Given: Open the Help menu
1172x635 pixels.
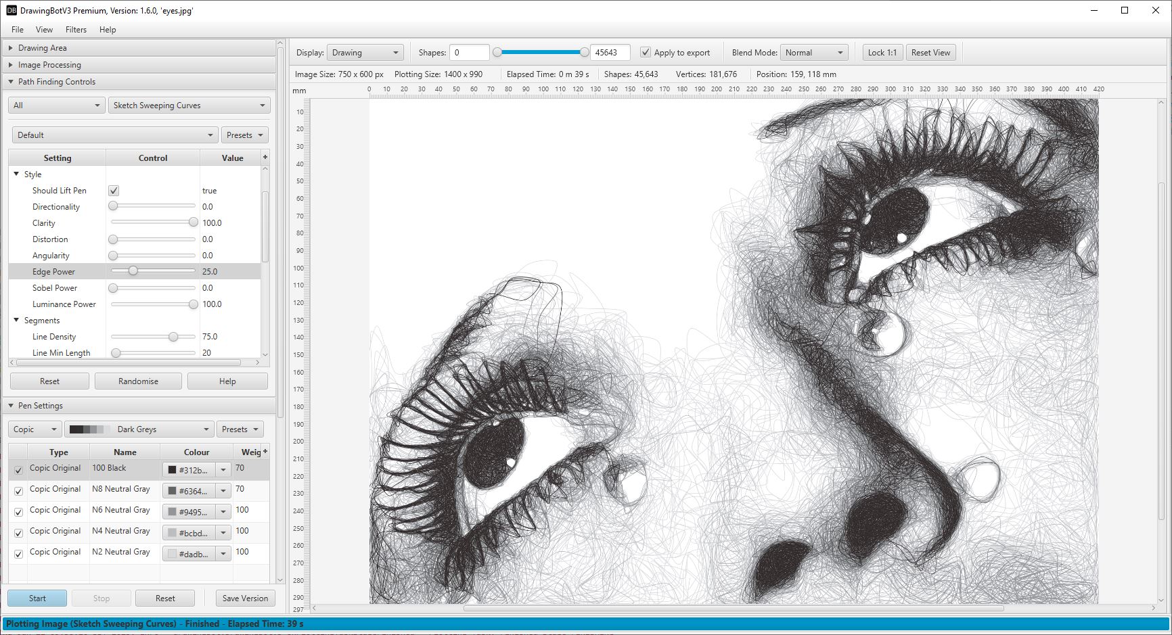Looking at the screenshot, I should tap(108, 29).
